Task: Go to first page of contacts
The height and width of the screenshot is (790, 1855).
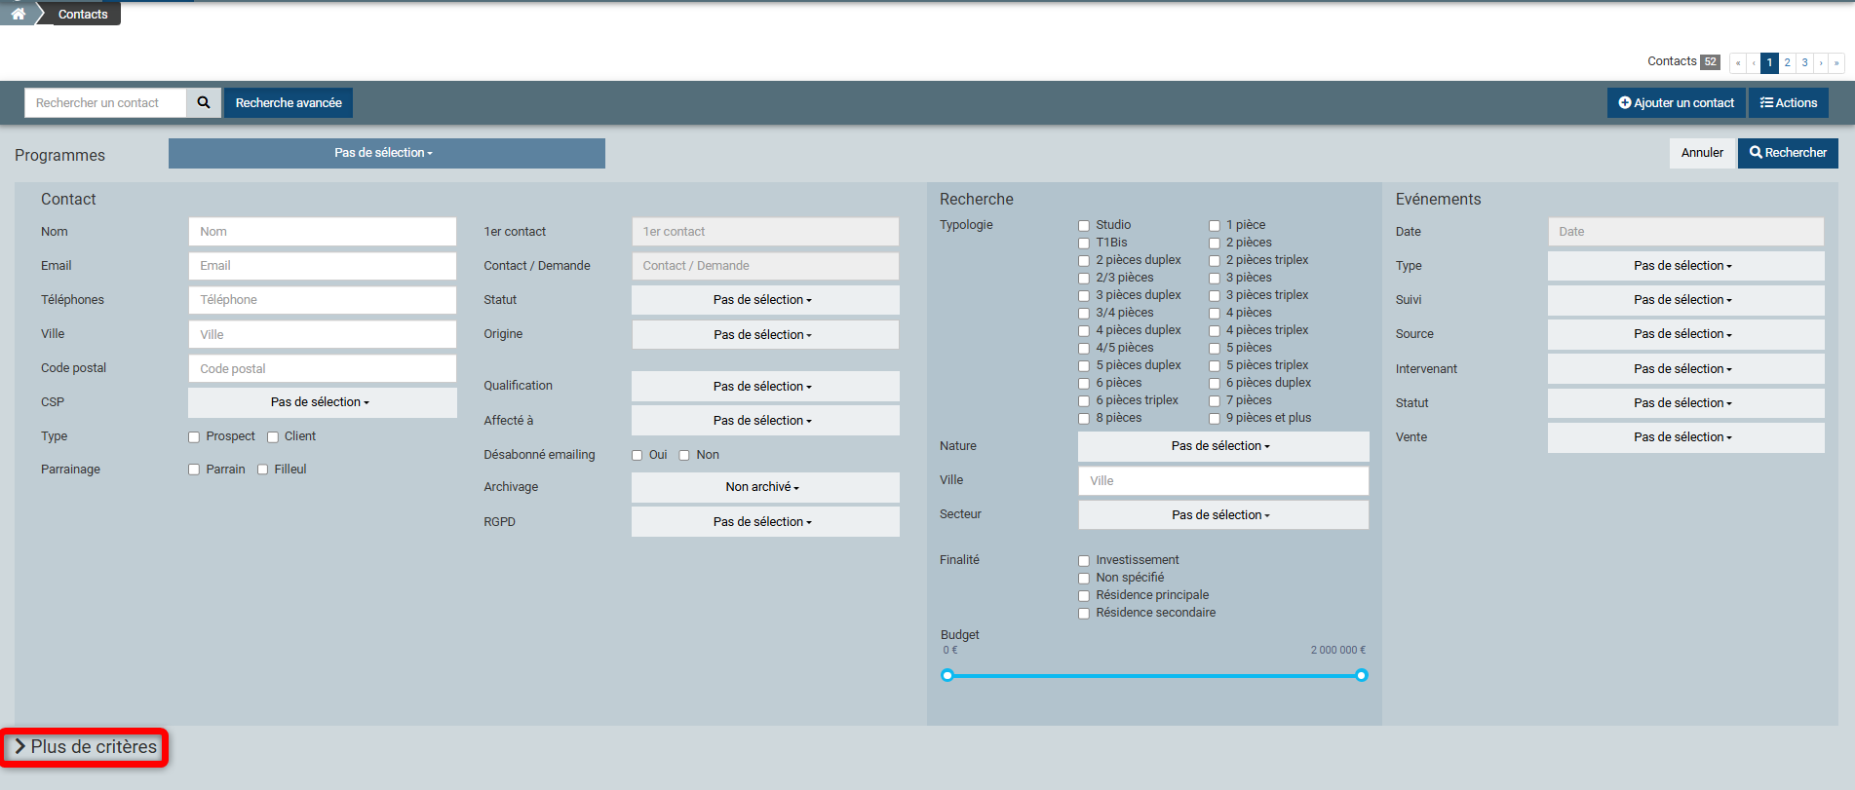Action: coord(1737,62)
